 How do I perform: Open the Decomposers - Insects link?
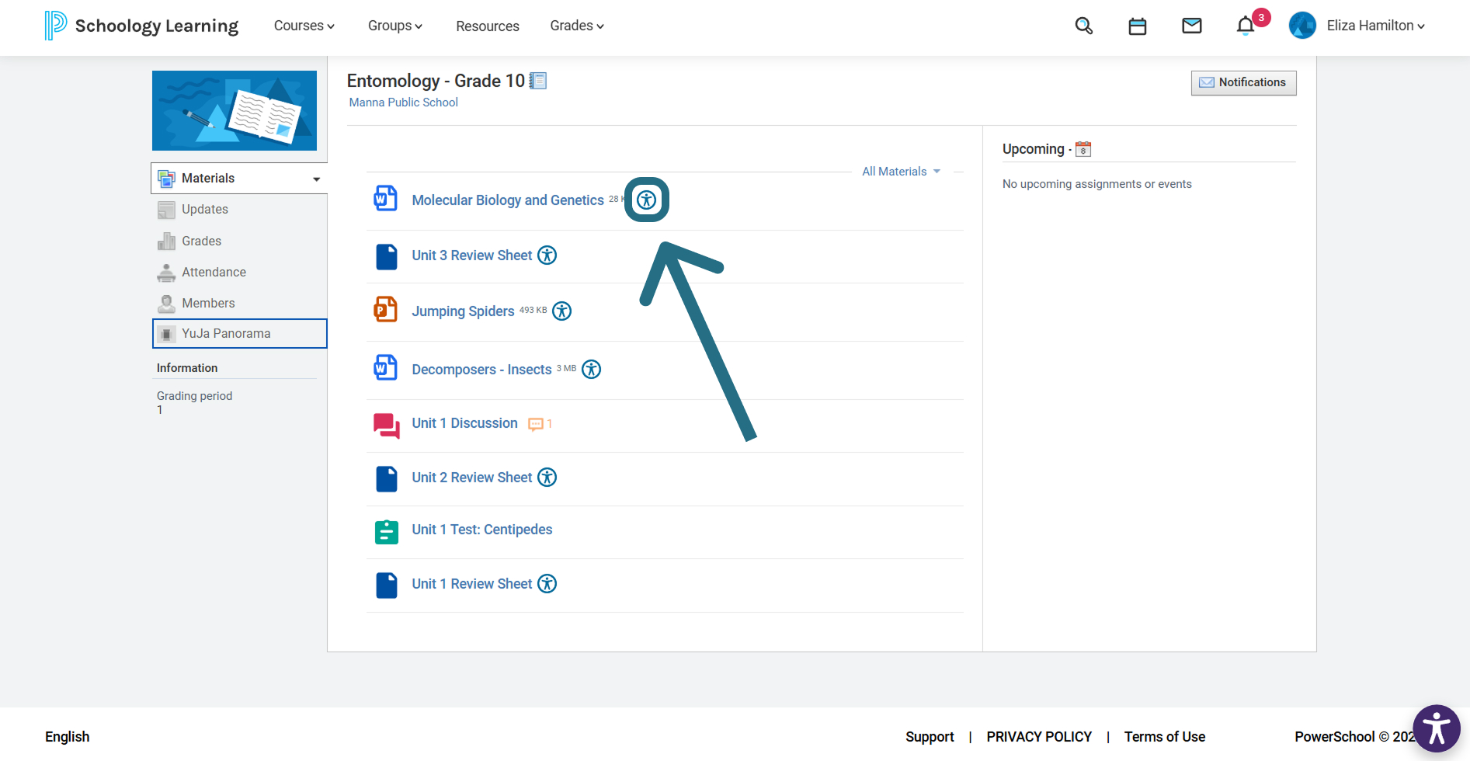pyautogui.click(x=481, y=370)
